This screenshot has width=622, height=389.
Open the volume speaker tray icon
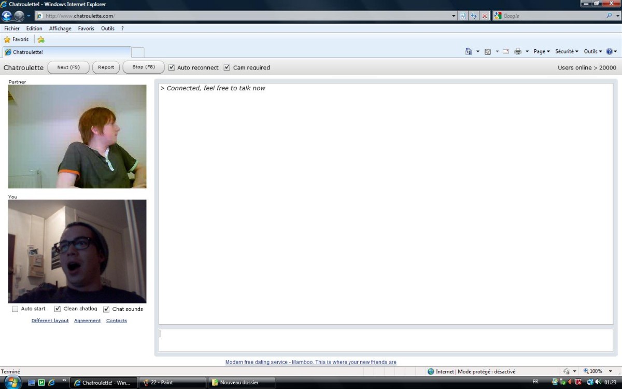pyautogui.click(x=598, y=382)
